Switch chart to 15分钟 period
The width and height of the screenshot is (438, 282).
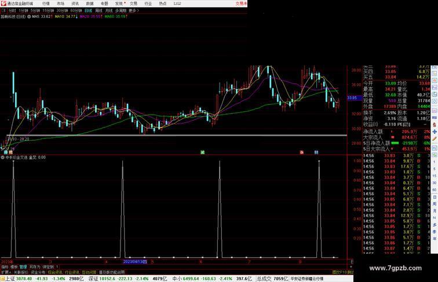[48, 10]
